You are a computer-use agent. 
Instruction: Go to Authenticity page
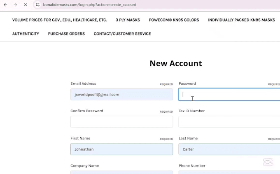(26, 34)
